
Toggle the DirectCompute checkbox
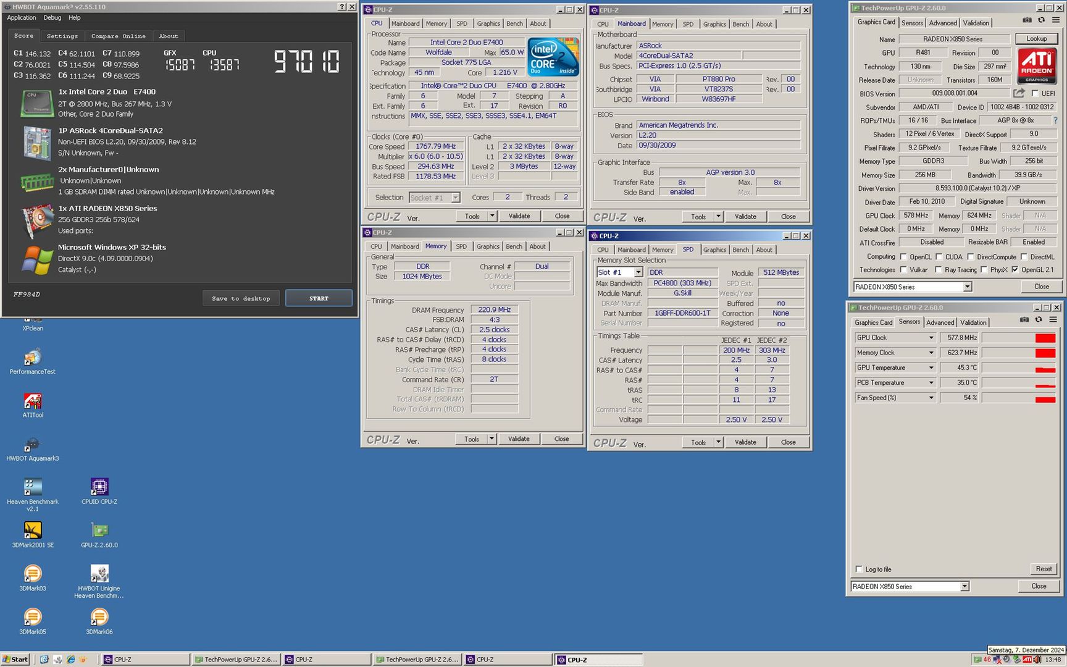pos(971,257)
